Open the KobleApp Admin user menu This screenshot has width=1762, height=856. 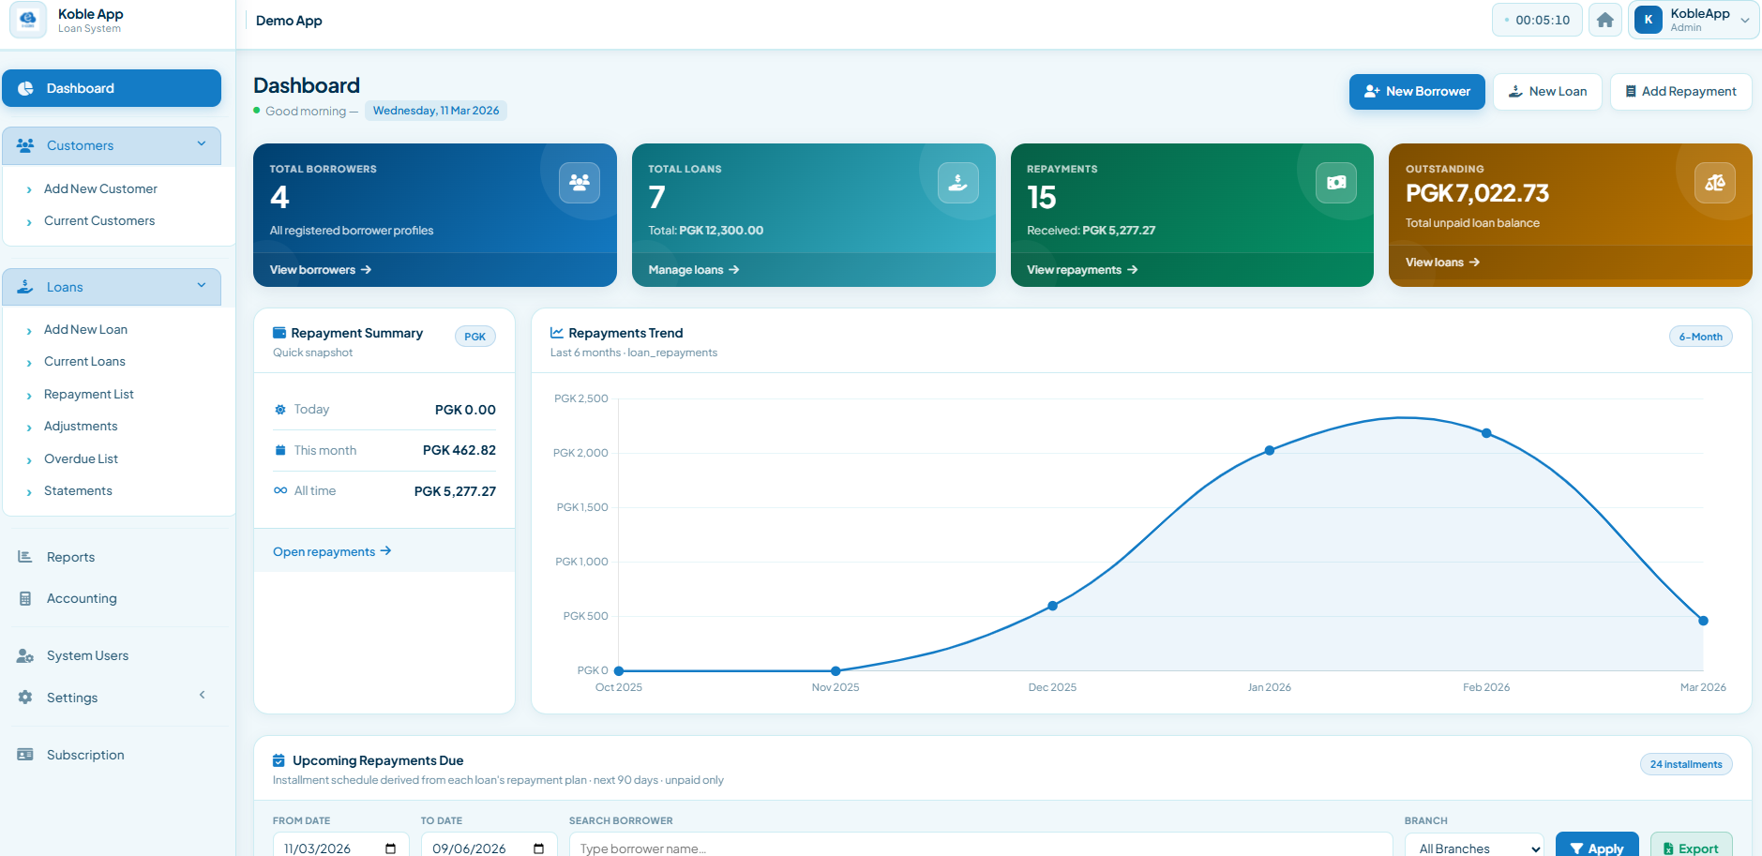(1694, 20)
